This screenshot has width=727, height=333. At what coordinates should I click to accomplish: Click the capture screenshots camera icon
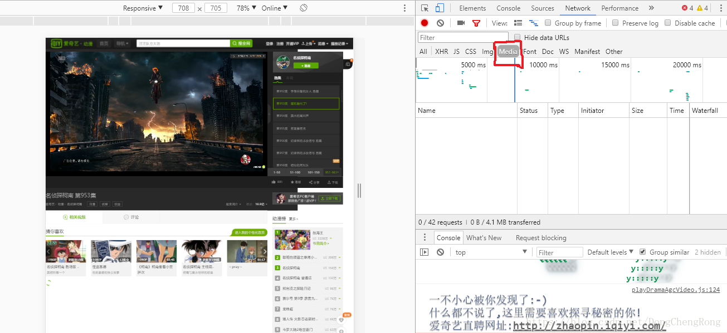point(461,23)
